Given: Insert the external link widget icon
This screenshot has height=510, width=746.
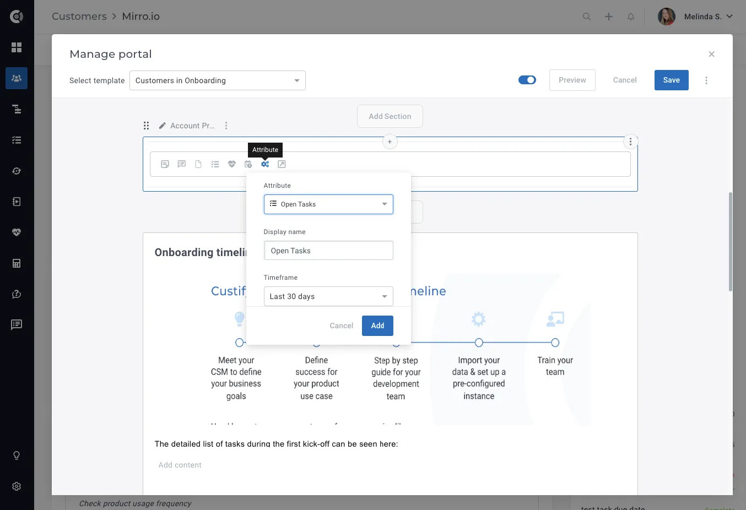Looking at the screenshot, I should tap(282, 164).
